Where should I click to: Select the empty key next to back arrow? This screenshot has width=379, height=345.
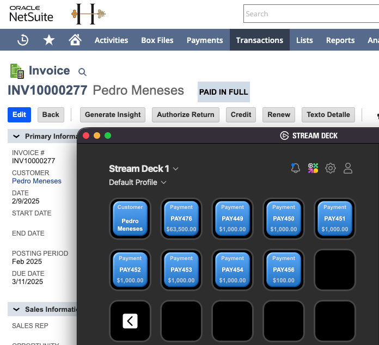coord(181,321)
